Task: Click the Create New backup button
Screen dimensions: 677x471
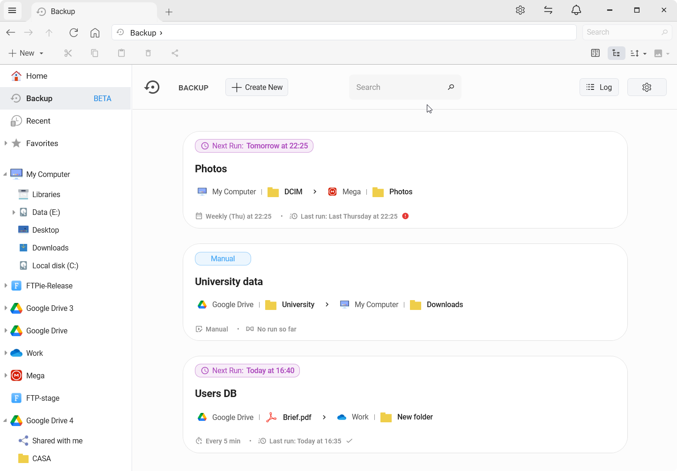Action: coord(256,87)
